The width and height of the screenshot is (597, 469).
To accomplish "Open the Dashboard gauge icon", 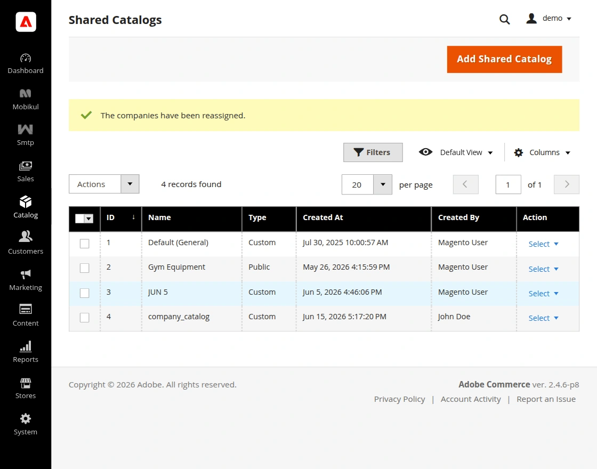I will [26, 58].
